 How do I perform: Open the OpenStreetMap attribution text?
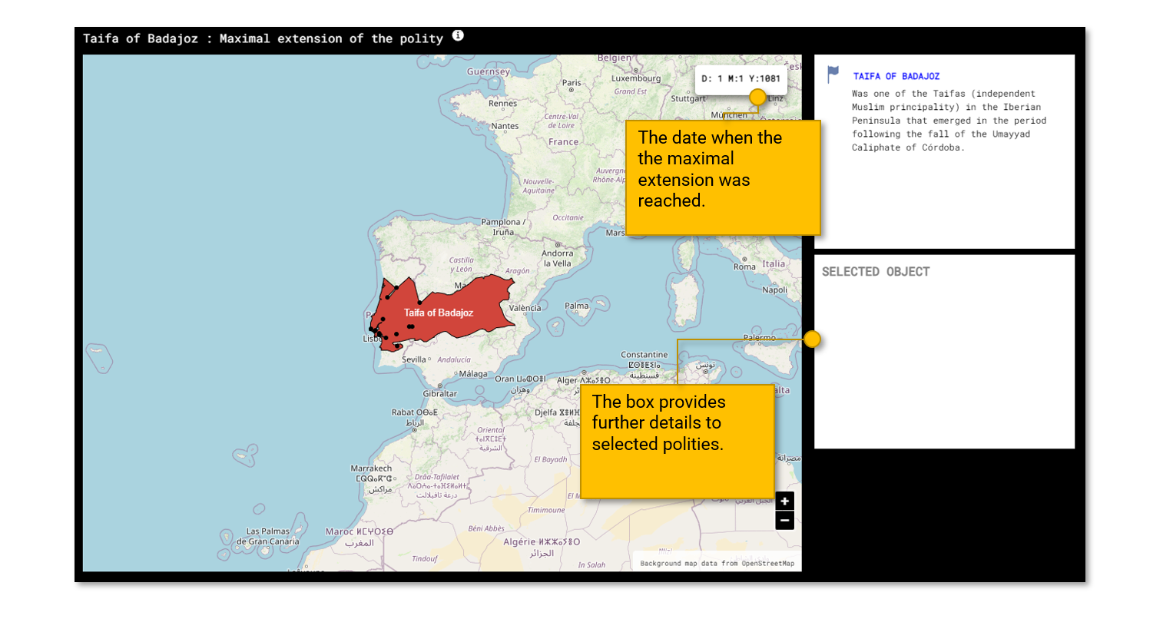pos(717,564)
